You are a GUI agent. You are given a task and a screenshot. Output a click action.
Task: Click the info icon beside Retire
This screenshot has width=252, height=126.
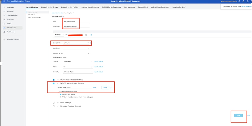tap(111, 88)
